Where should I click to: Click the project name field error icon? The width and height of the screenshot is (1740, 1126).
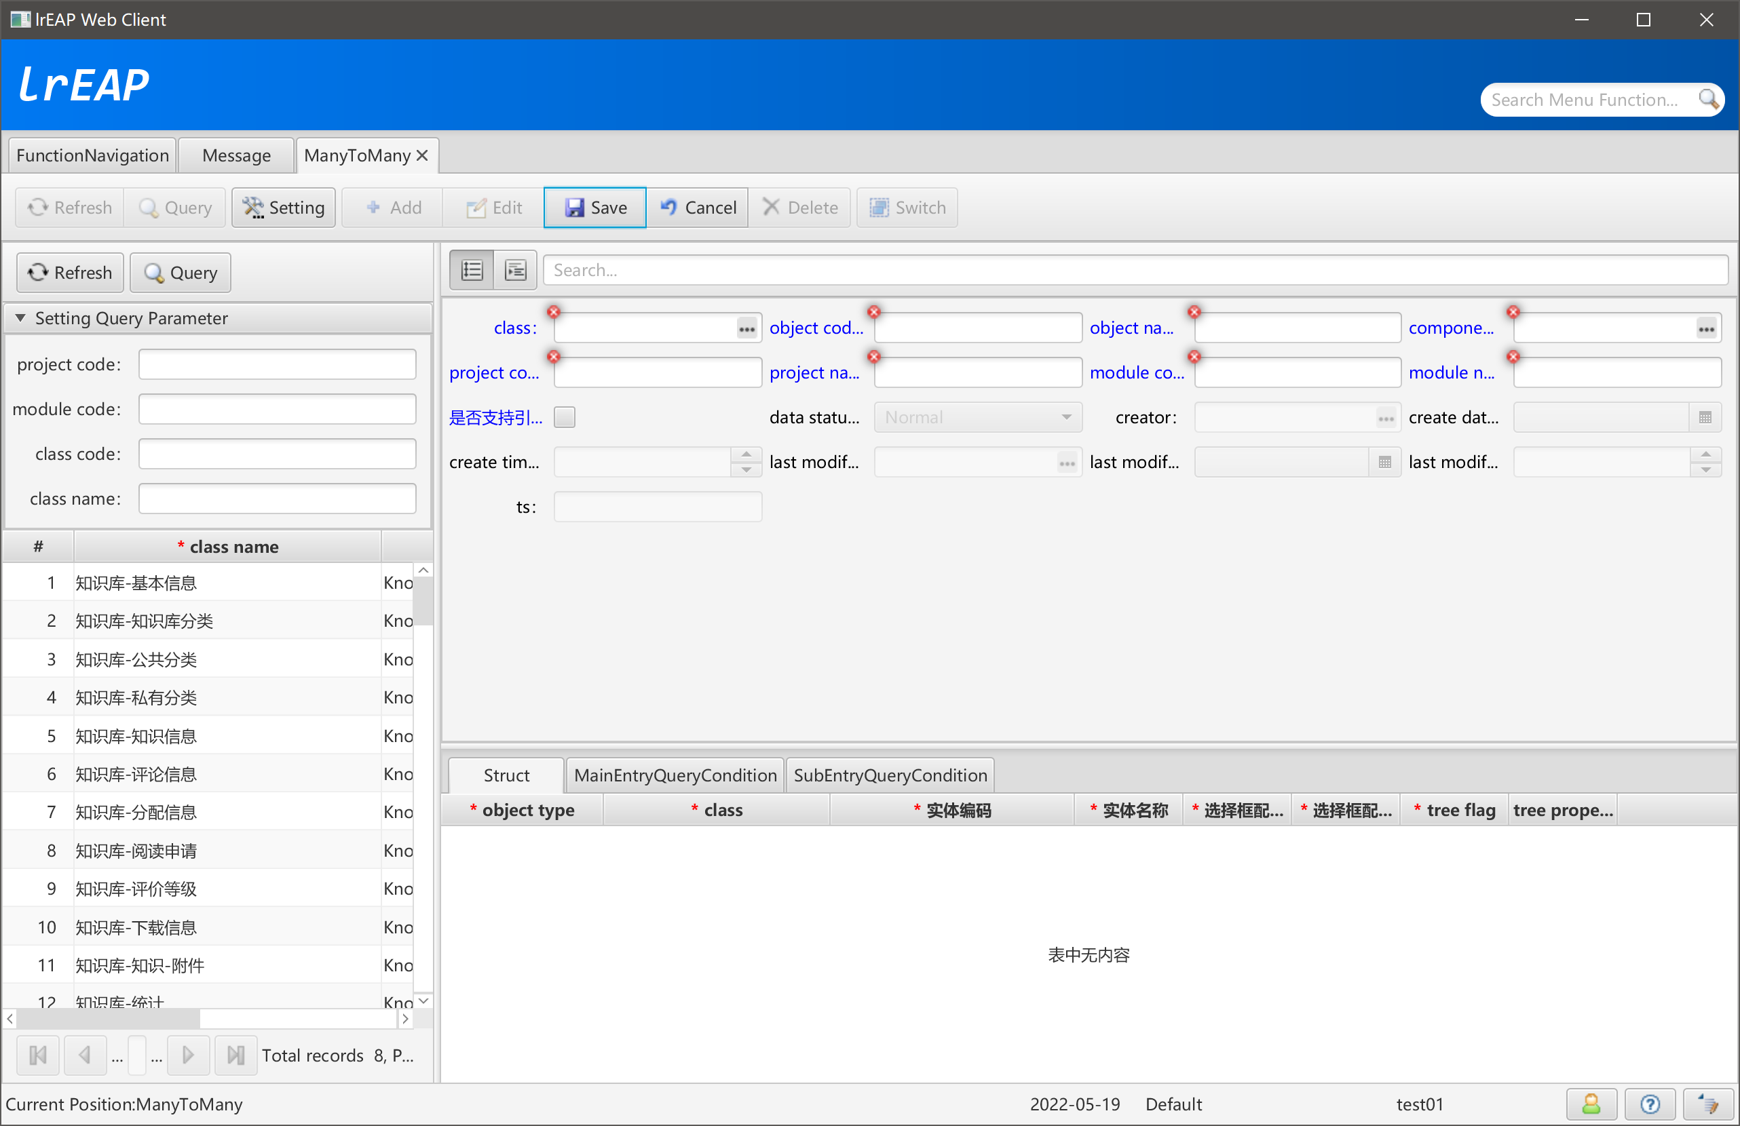873,357
